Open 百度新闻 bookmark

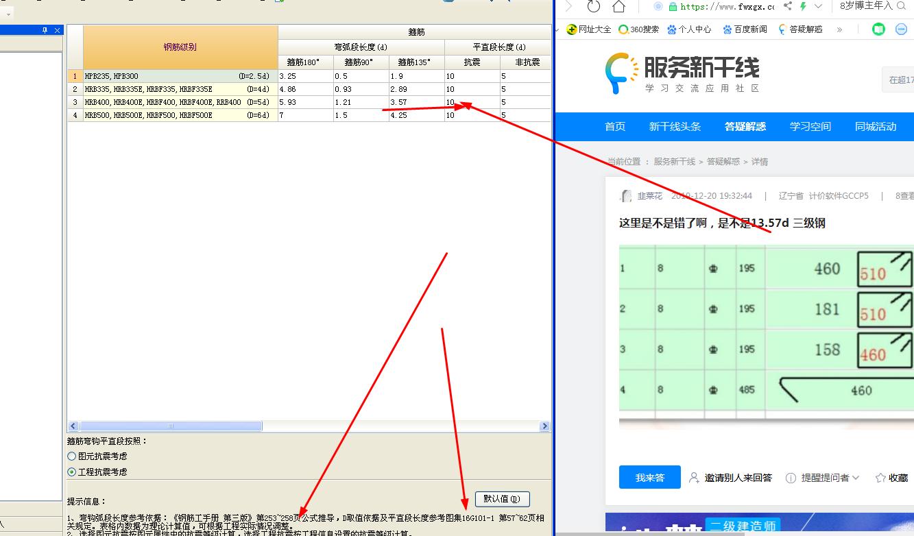point(745,29)
